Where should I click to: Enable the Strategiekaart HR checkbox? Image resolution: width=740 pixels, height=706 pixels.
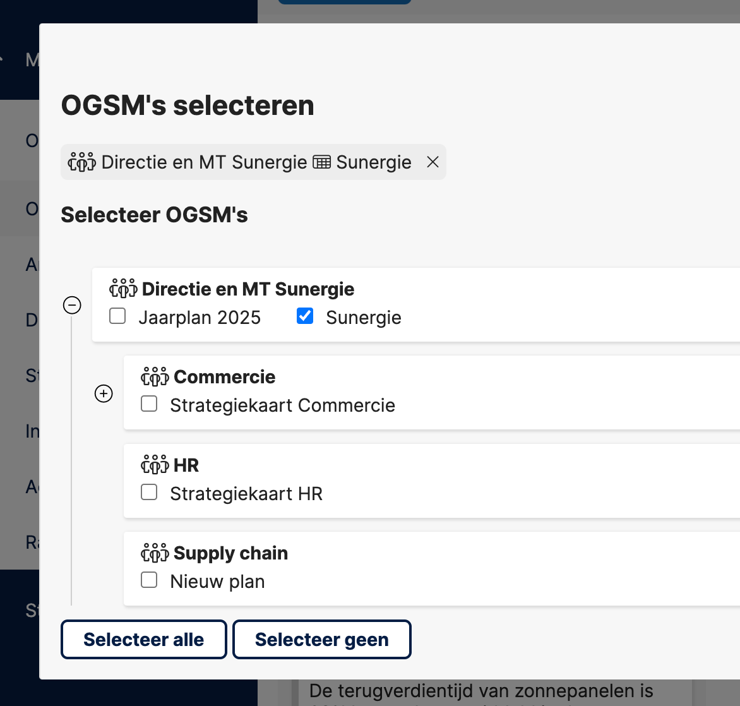pyautogui.click(x=149, y=492)
